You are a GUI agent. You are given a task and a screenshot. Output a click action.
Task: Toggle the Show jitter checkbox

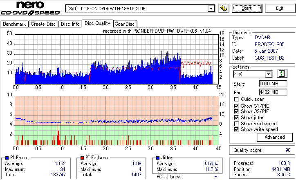tap(236, 118)
